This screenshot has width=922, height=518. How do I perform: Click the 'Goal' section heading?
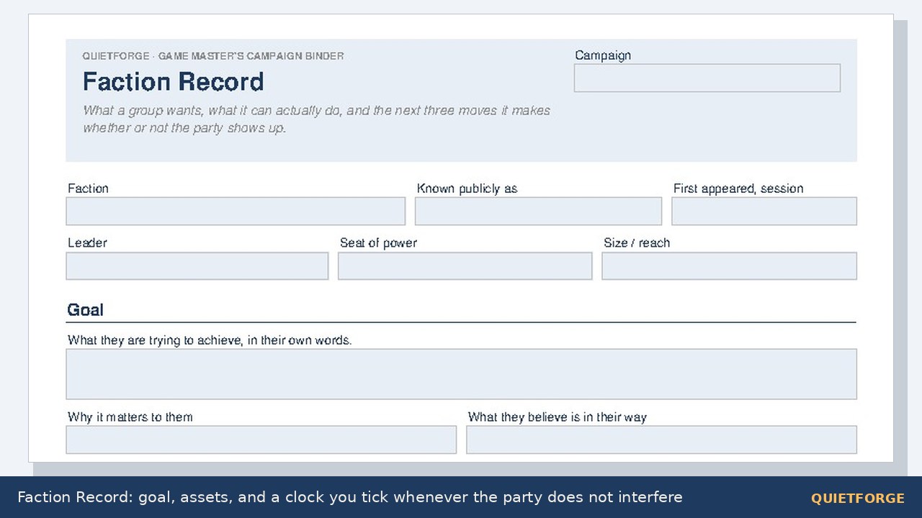pos(85,310)
